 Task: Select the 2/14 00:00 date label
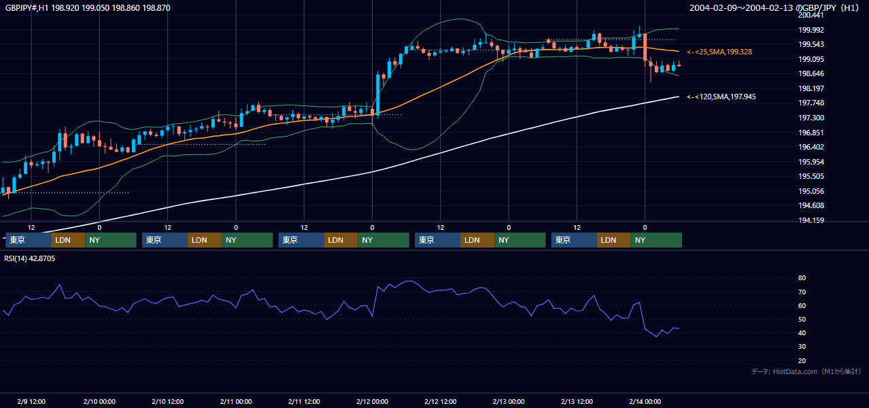(x=645, y=401)
